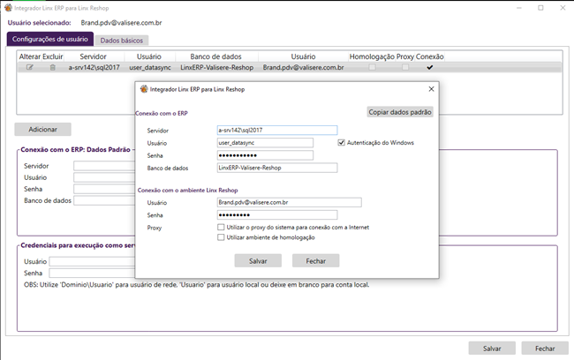Click the Senha field in Dados Padrão

(104, 189)
